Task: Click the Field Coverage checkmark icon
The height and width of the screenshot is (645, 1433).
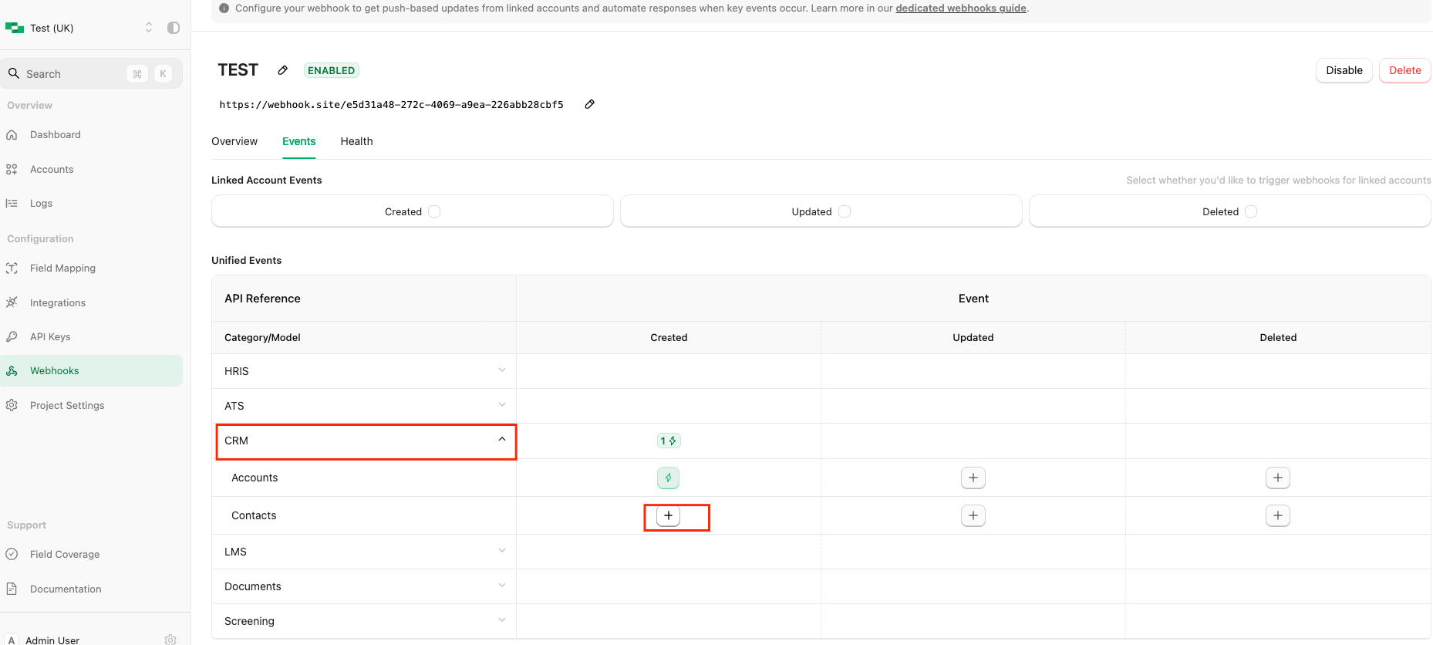Action: coord(12,554)
